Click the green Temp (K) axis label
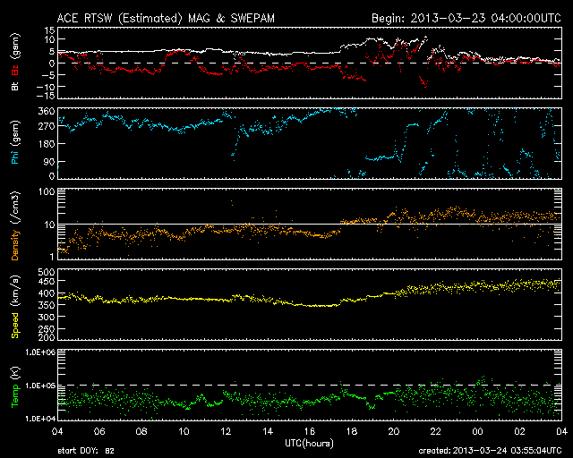Image resolution: width=573 pixels, height=458 pixels. [13, 385]
